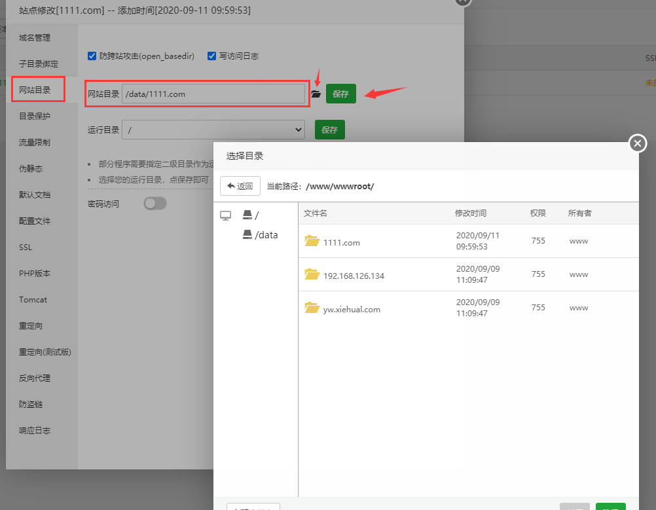Click the 192.168.126.134 folder name
The image size is (656, 510).
354,276
